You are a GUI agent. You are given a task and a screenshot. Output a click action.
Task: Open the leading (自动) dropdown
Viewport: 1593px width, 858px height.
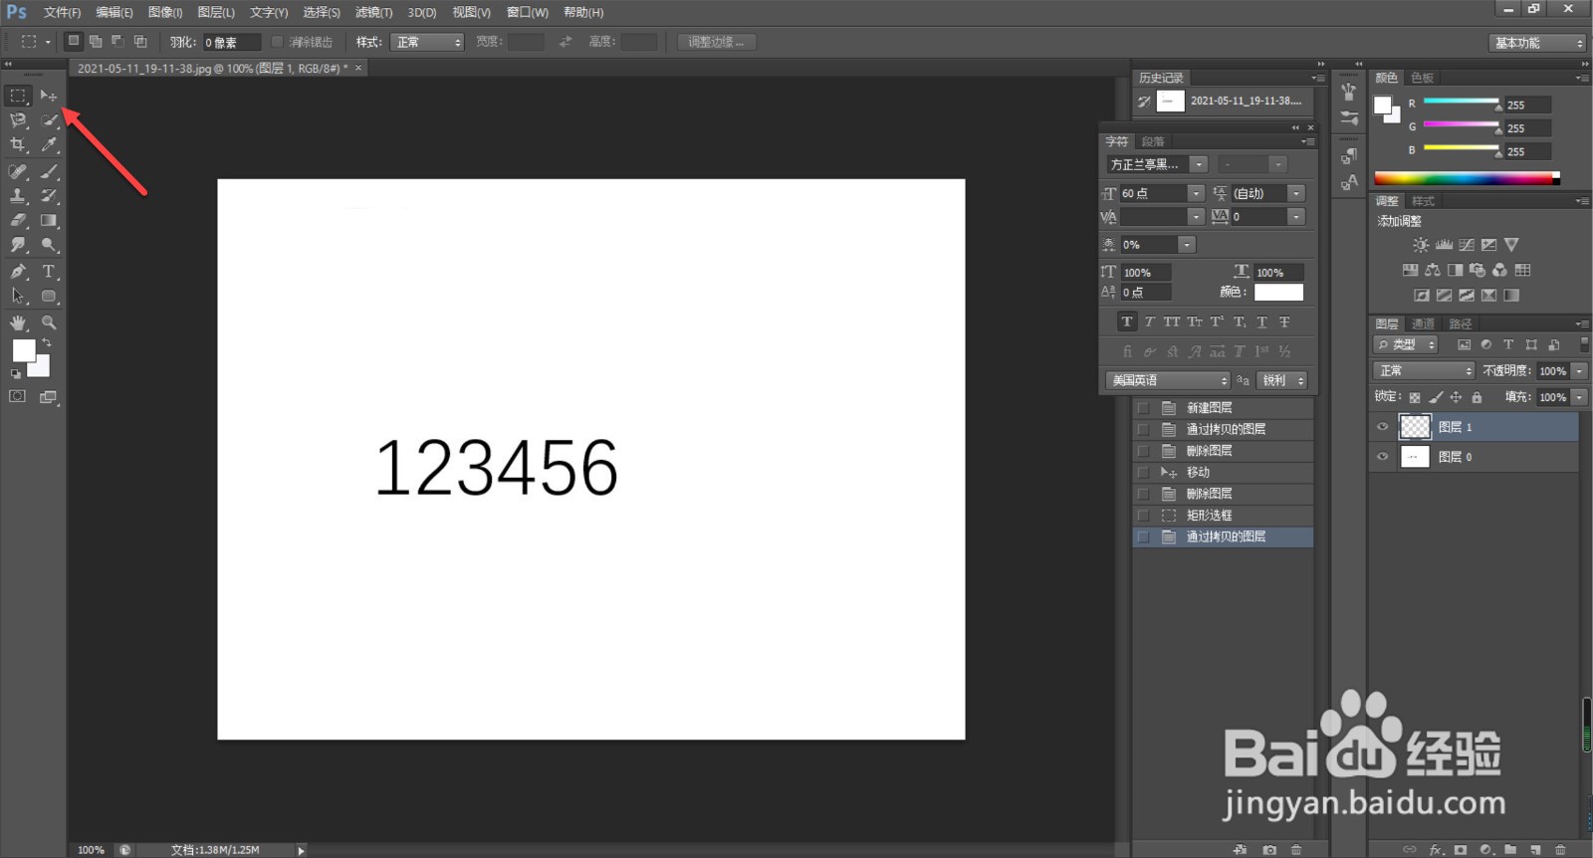tap(1296, 193)
